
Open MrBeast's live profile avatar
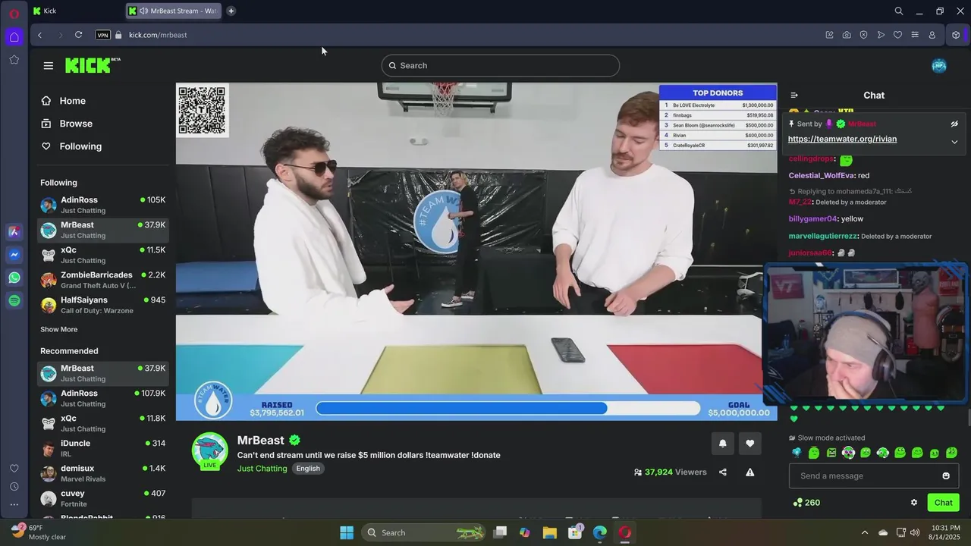pos(209,450)
